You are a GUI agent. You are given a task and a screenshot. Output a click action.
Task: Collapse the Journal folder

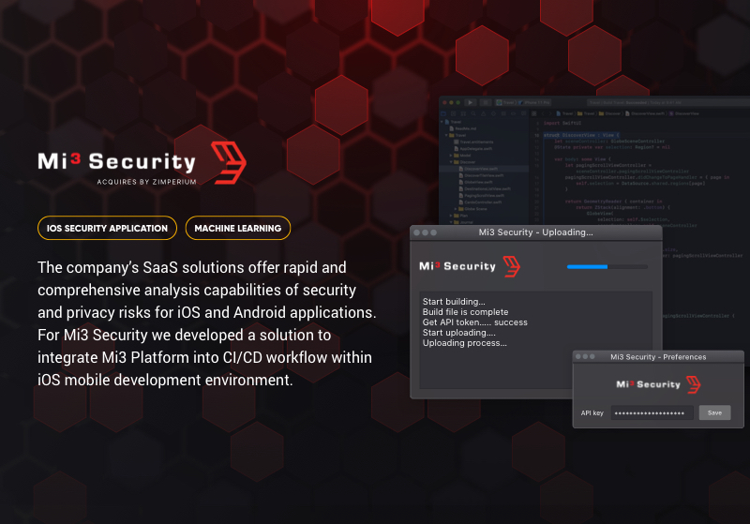pos(451,222)
